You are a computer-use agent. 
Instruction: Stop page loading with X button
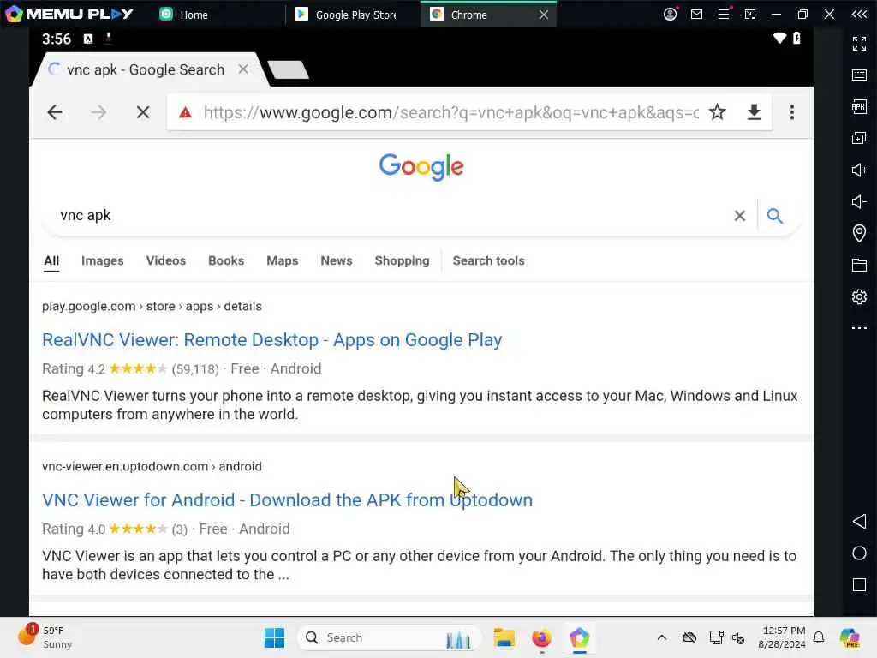pyautogui.click(x=143, y=112)
